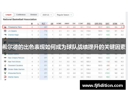
Task: Open the Orlando Magic team link
Action: (13, 35)
